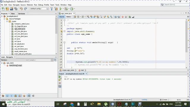
Task: Click the Toggle Highlight Search icon
Action: pyautogui.click(x=98, y=17)
